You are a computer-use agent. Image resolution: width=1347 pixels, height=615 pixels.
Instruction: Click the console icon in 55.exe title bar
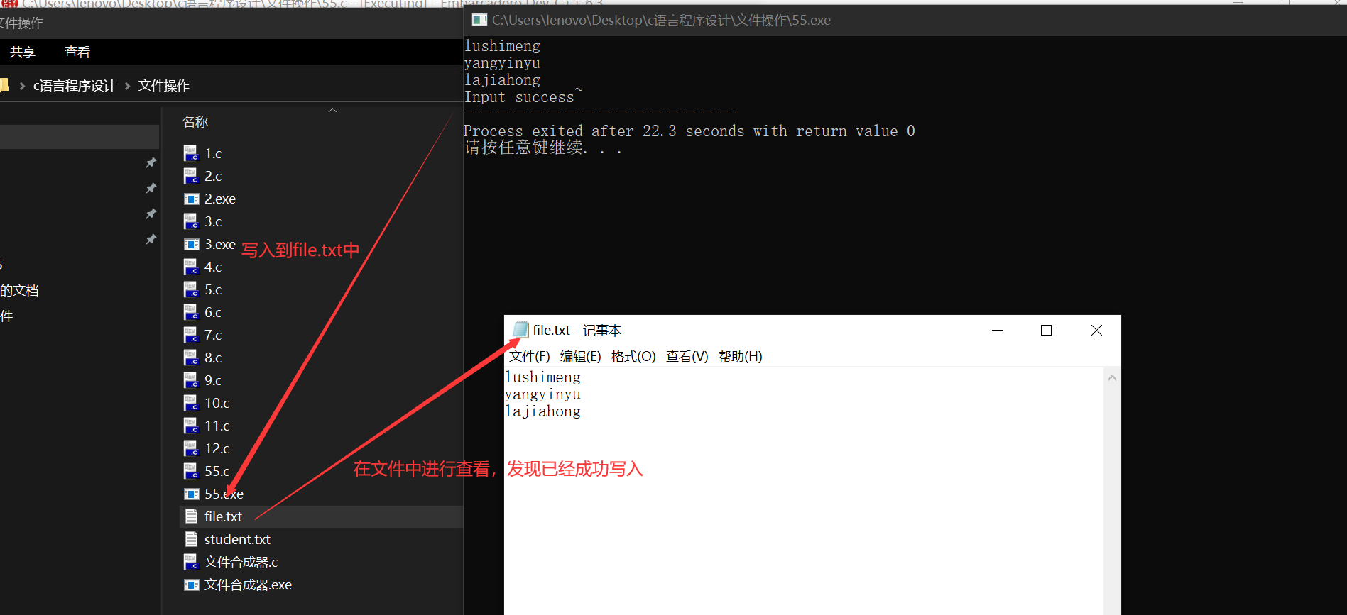[x=480, y=20]
